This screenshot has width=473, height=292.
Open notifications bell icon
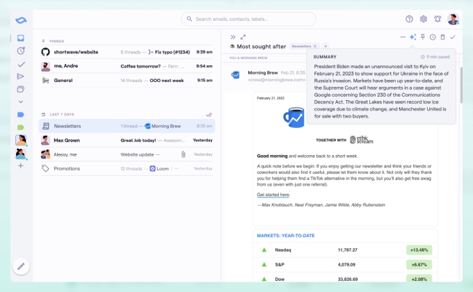[438, 19]
